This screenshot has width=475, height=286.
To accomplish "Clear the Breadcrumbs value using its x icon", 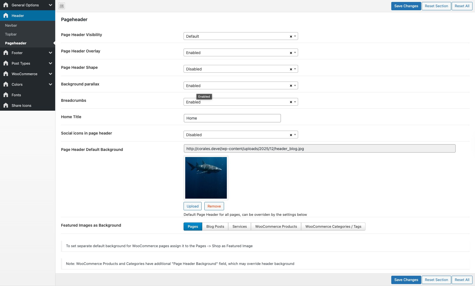I will pyautogui.click(x=291, y=102).
